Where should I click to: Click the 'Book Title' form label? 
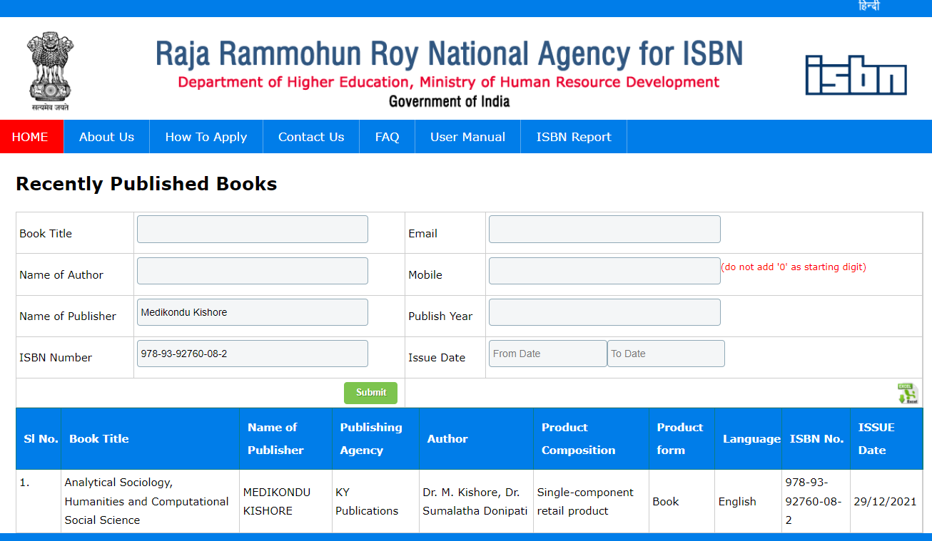46,234
